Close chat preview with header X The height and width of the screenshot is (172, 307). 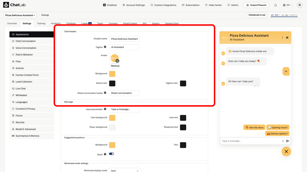click(x=287, y=38)
